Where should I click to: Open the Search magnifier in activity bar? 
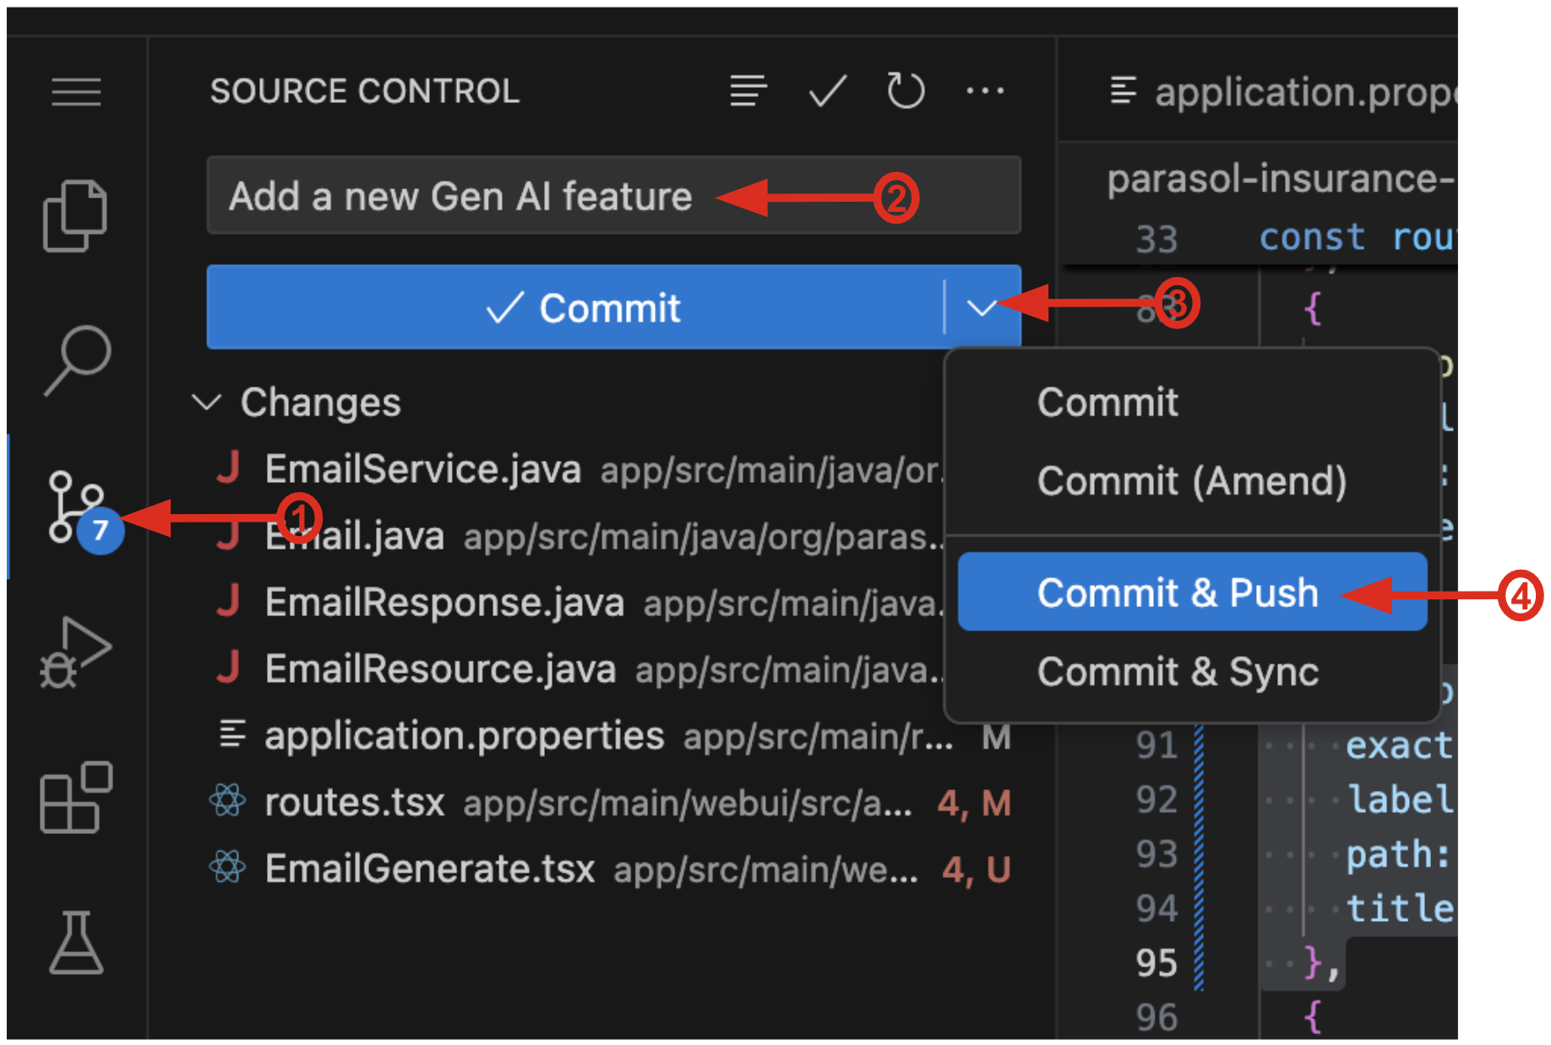(x=76, y=360)
